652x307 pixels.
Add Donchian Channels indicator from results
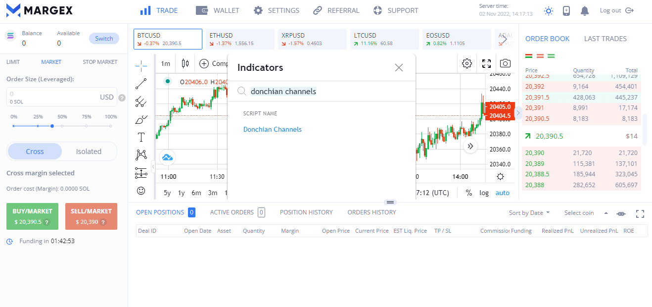tap(272, 129)
